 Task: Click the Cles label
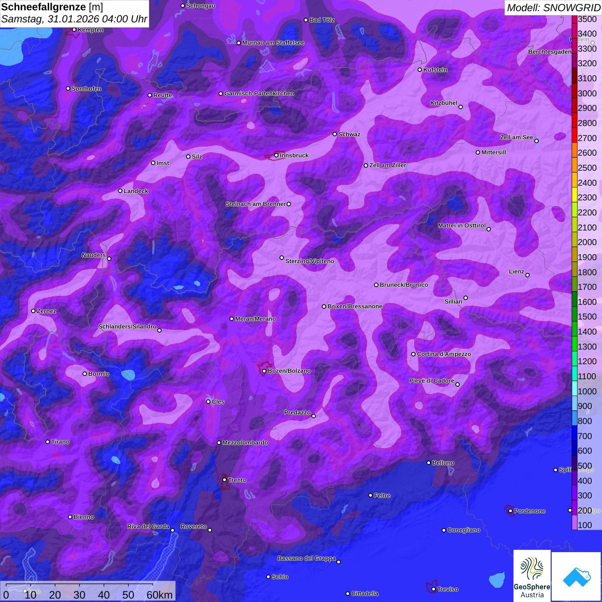click(x=218, y=402)
